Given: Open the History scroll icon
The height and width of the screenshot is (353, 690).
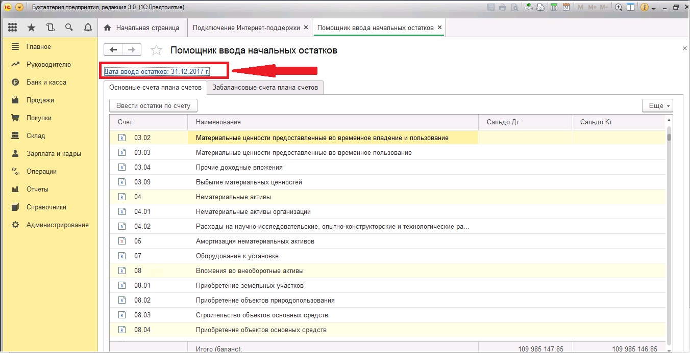Looking at the screenshot, I should coord(50,28).
